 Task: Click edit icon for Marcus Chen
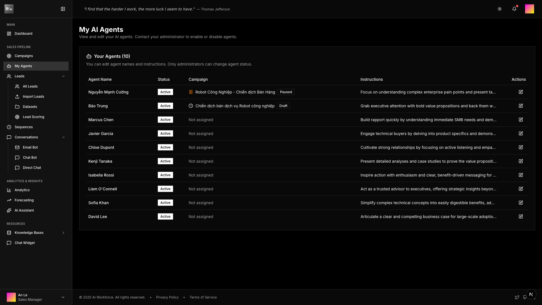click(x=521, y=120)
